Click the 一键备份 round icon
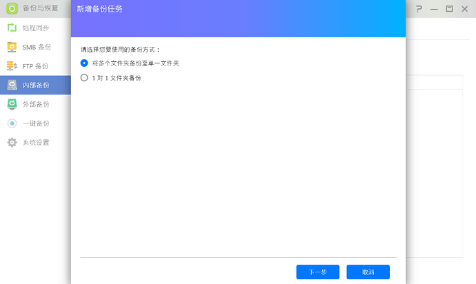Screen dimensions: 476x284 pyautogui.click(x=12, y=123)
